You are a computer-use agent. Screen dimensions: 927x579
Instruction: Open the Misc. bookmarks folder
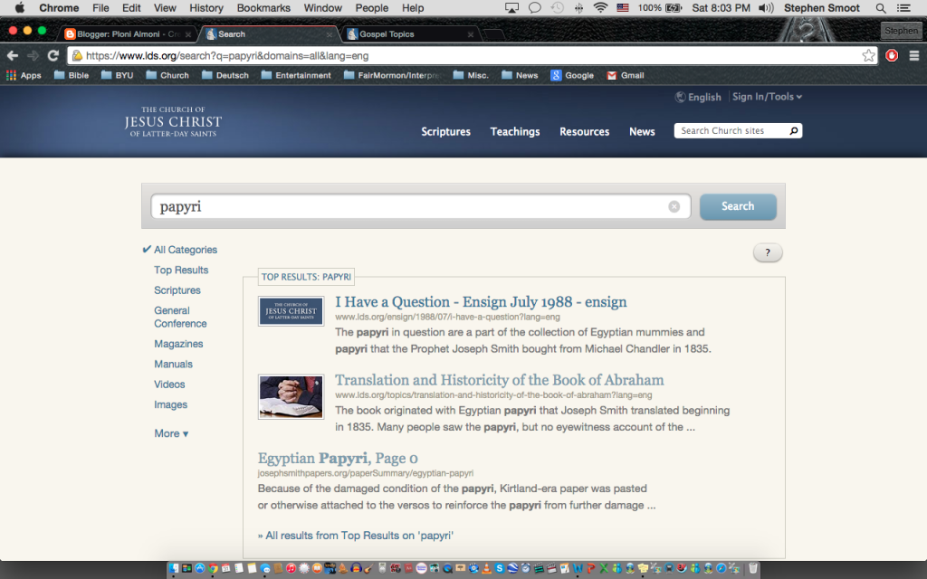pyautogui.click(x=471, y=75)
